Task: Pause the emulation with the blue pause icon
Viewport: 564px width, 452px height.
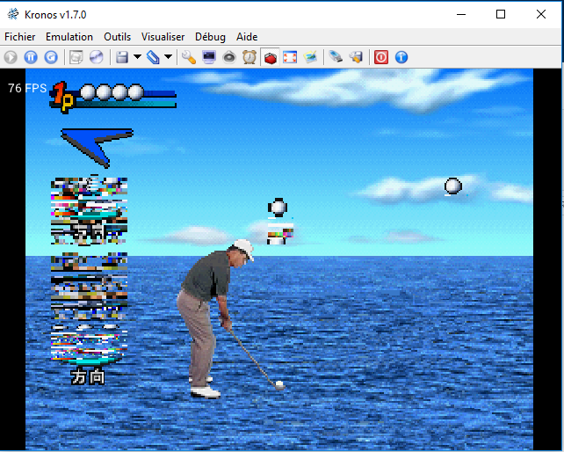Action: [x=31, y=57]
